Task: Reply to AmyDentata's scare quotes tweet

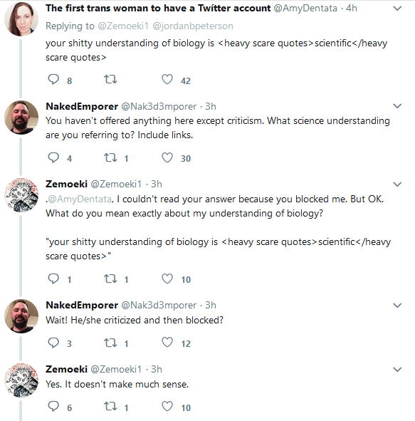Action: 53,80
